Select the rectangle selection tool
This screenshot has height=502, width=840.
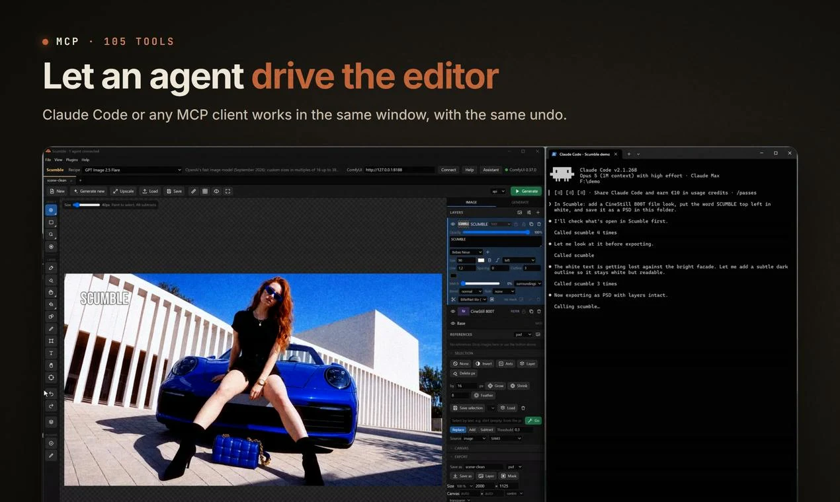pos(51,222)
